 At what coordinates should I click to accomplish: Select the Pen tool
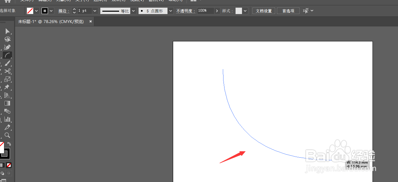pyautogui.click(x=7, y=47)
